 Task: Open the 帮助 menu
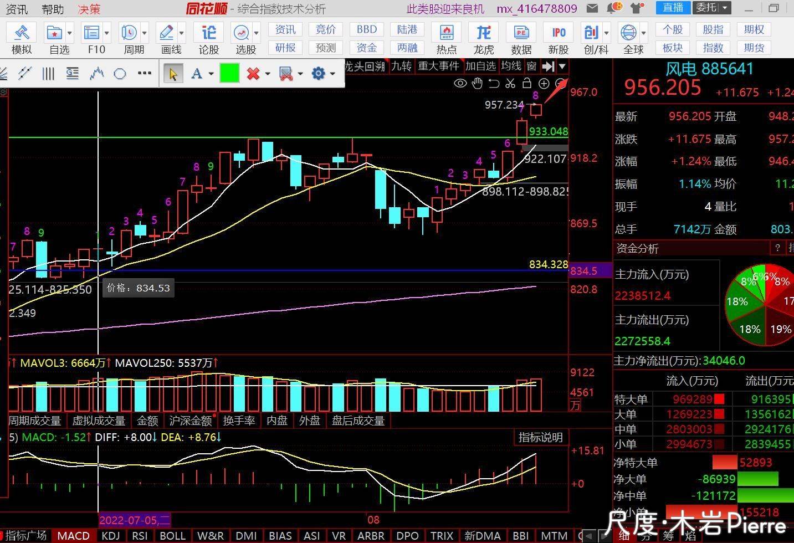pyautogui.click(x=53, y=9)
